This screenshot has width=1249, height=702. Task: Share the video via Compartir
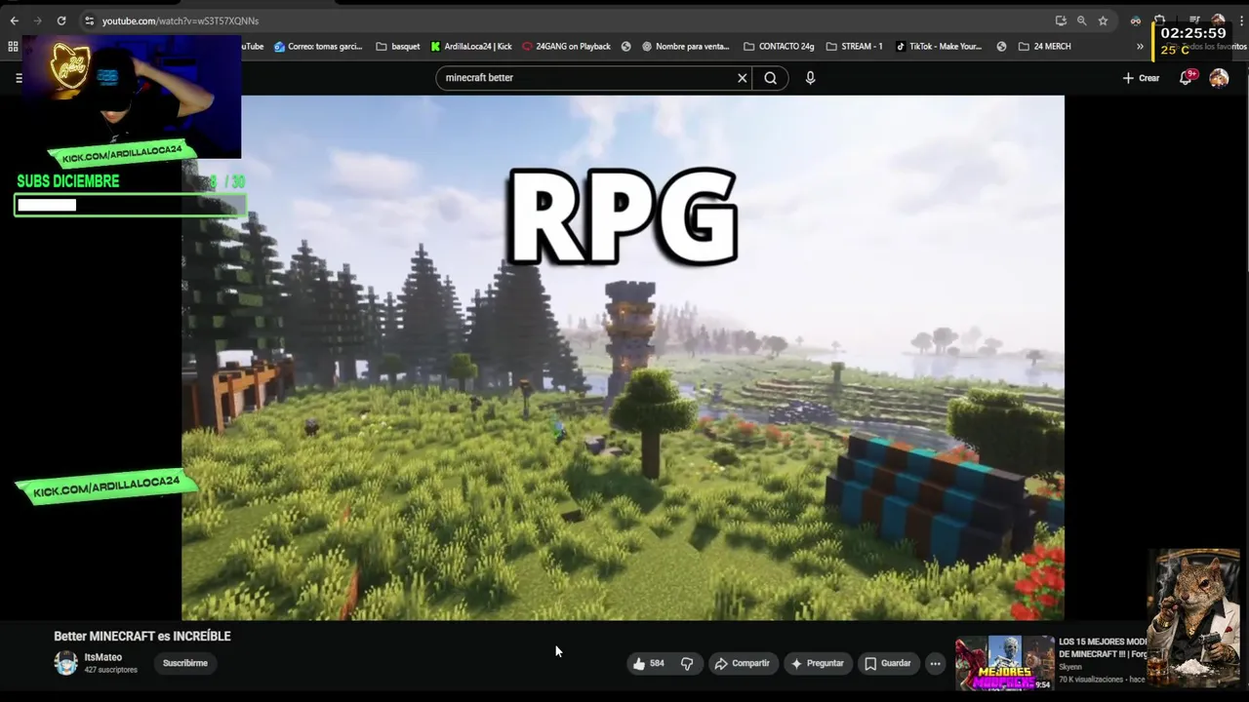743,663
